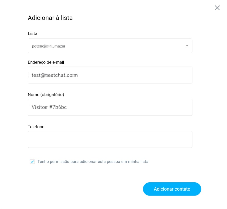The height and width of the screenshot is (209, 227).
Task: Close the 'Adicionar à lista' dialog
Action: (217, 8)
